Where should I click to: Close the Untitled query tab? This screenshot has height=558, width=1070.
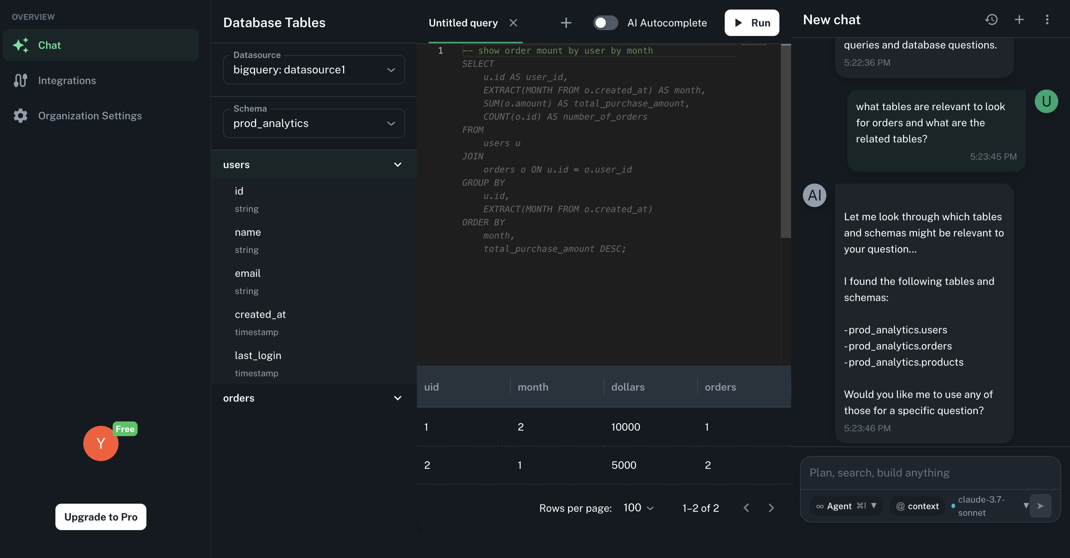(513, 23)
